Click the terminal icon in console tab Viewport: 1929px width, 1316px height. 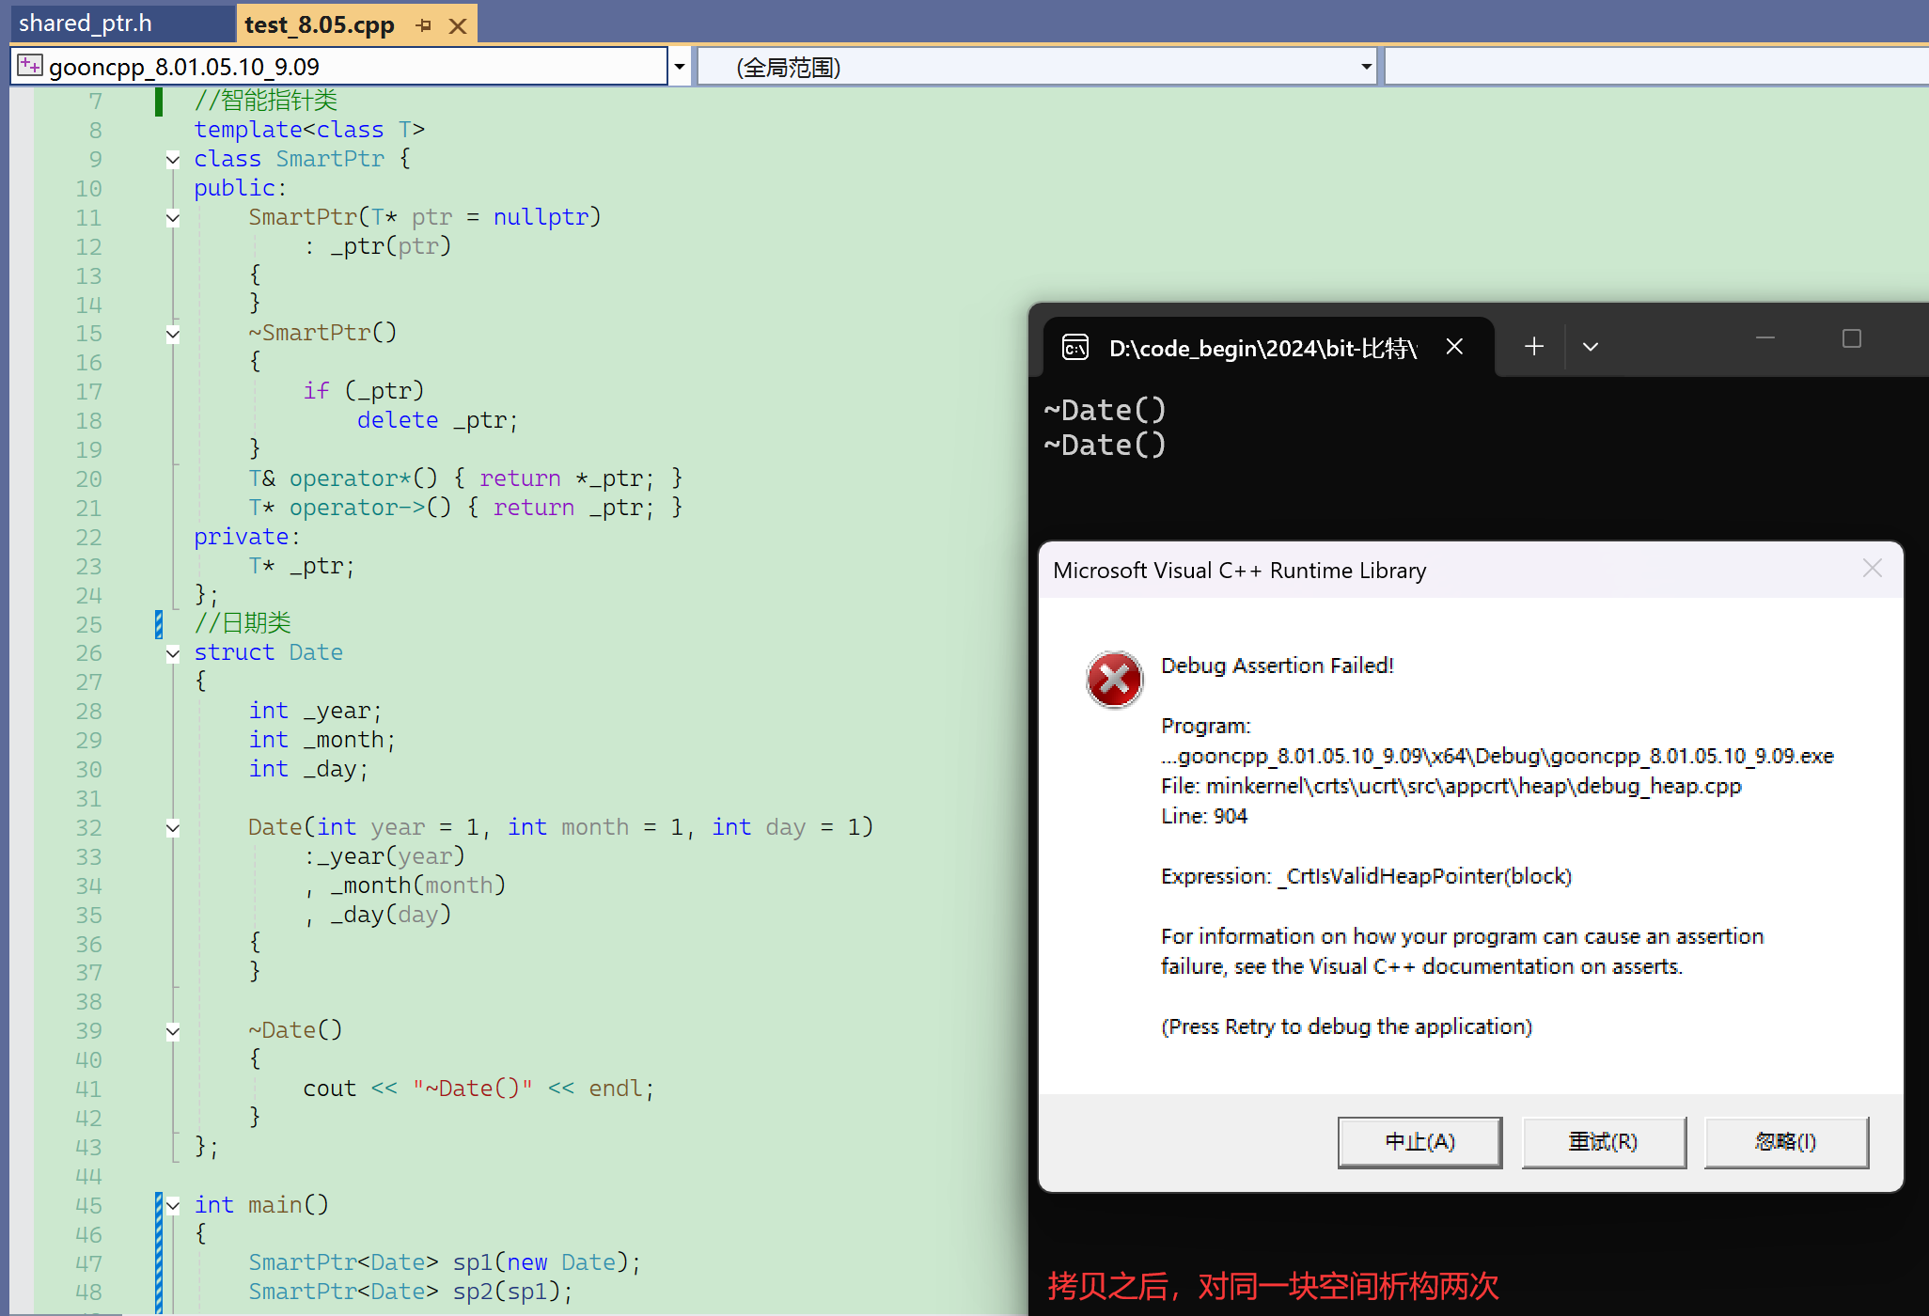coord(1075,348)
